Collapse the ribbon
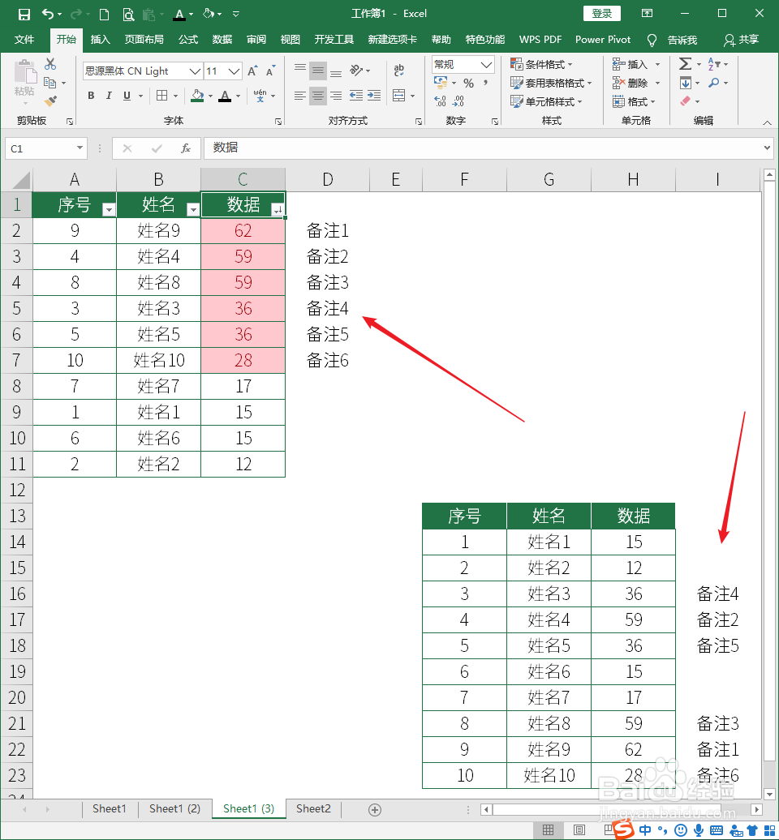The width and height of the screenshot is (779, 840). click(767, 122)
